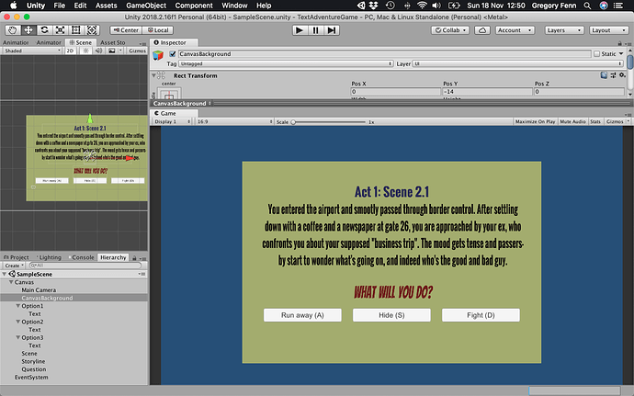Open Rect Transform gear settings menu
The image size is (634, 396).
622,75
